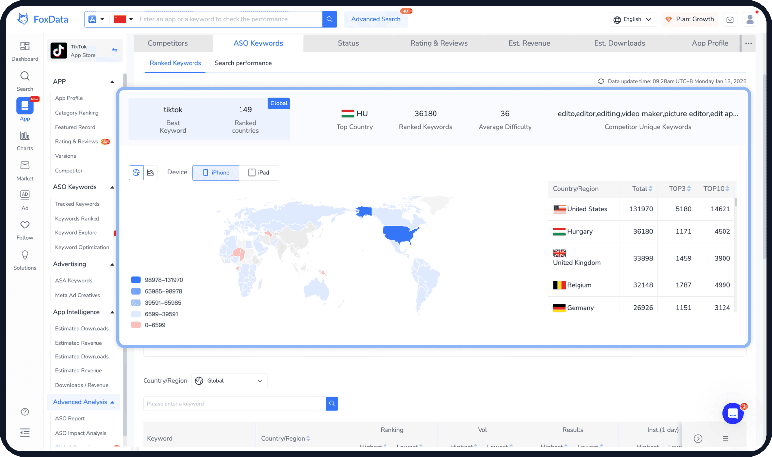Open the user account avatar

750,19
